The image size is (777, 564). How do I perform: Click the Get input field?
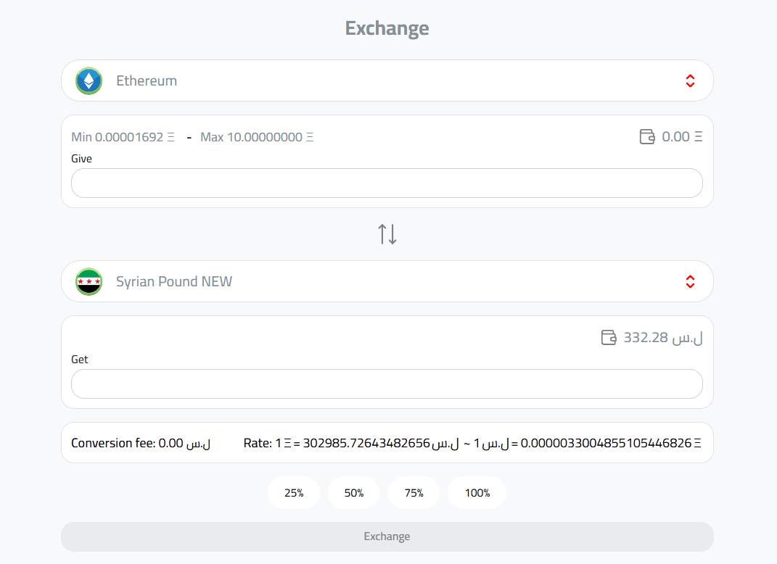387,383
